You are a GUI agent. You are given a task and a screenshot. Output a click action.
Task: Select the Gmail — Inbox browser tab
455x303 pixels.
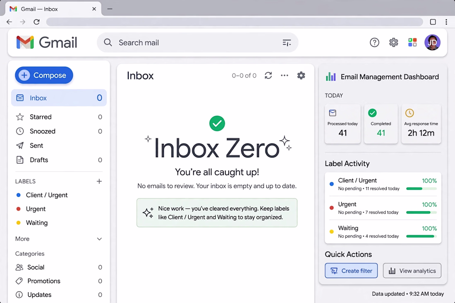click(x=53, y=9)
